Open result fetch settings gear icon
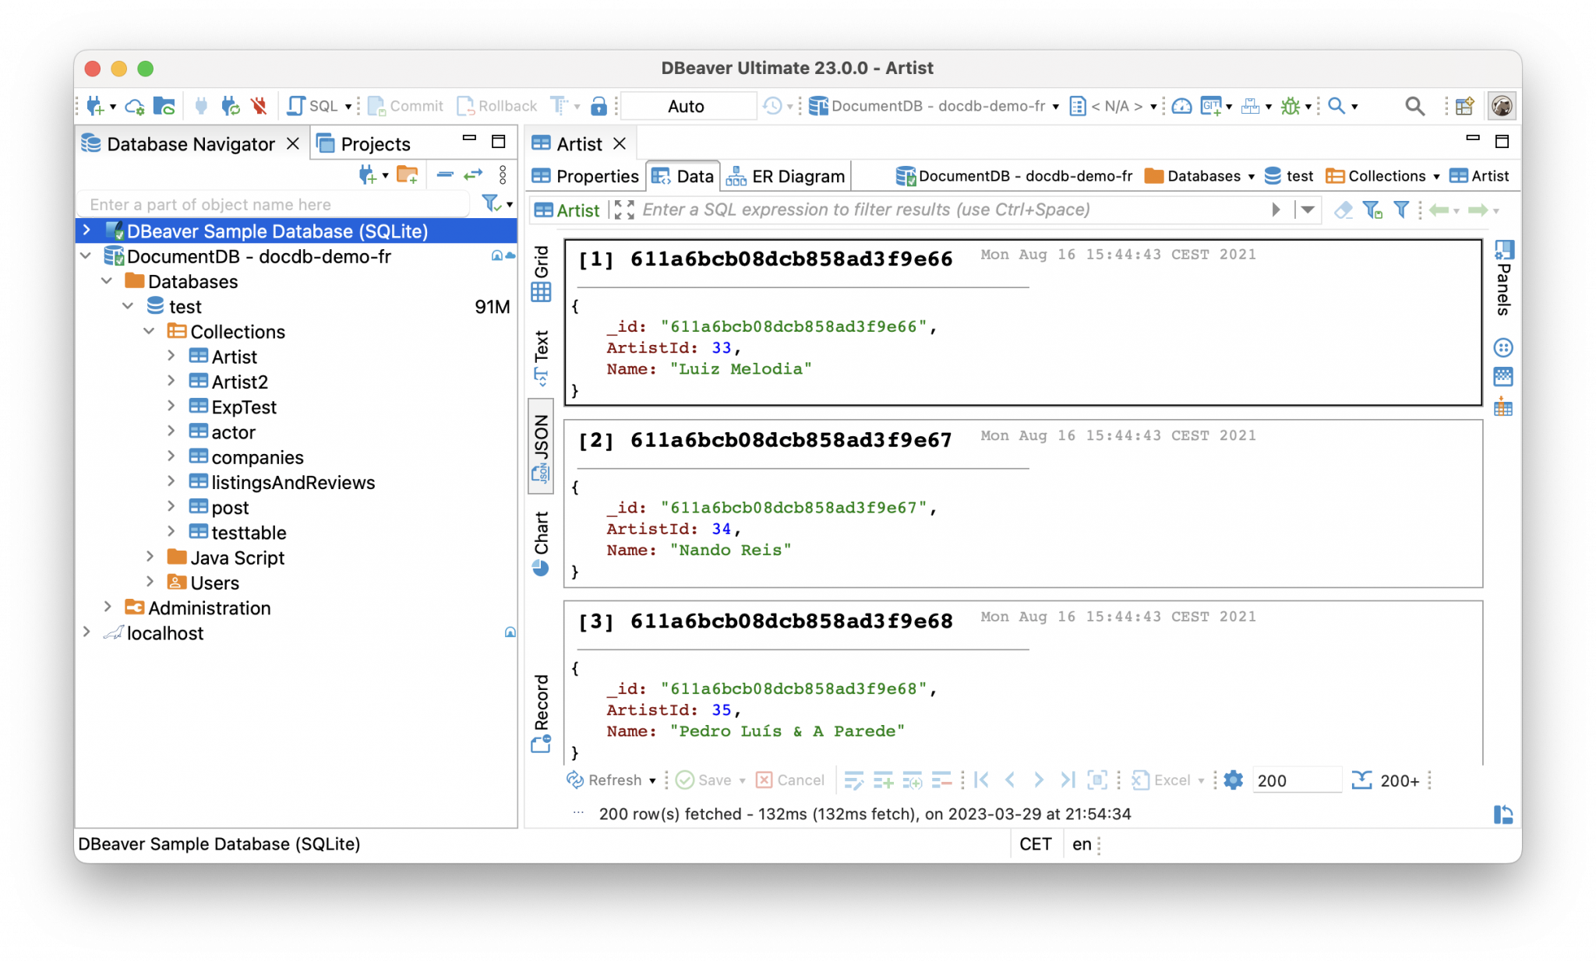This screenshot has height=961, width=1596. pyautogui.click(x=1231, y=780)
